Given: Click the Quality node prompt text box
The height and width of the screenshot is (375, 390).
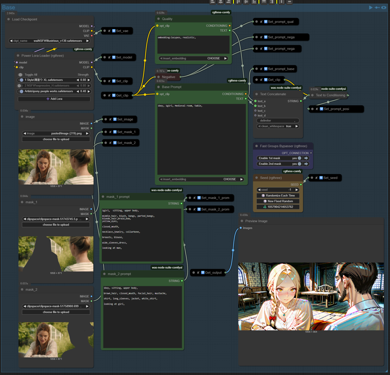Looking at the screenshot, I should (193, 44).
